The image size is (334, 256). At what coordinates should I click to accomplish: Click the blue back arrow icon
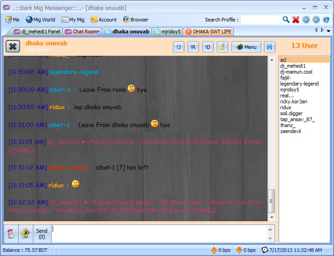click(306, 20)
